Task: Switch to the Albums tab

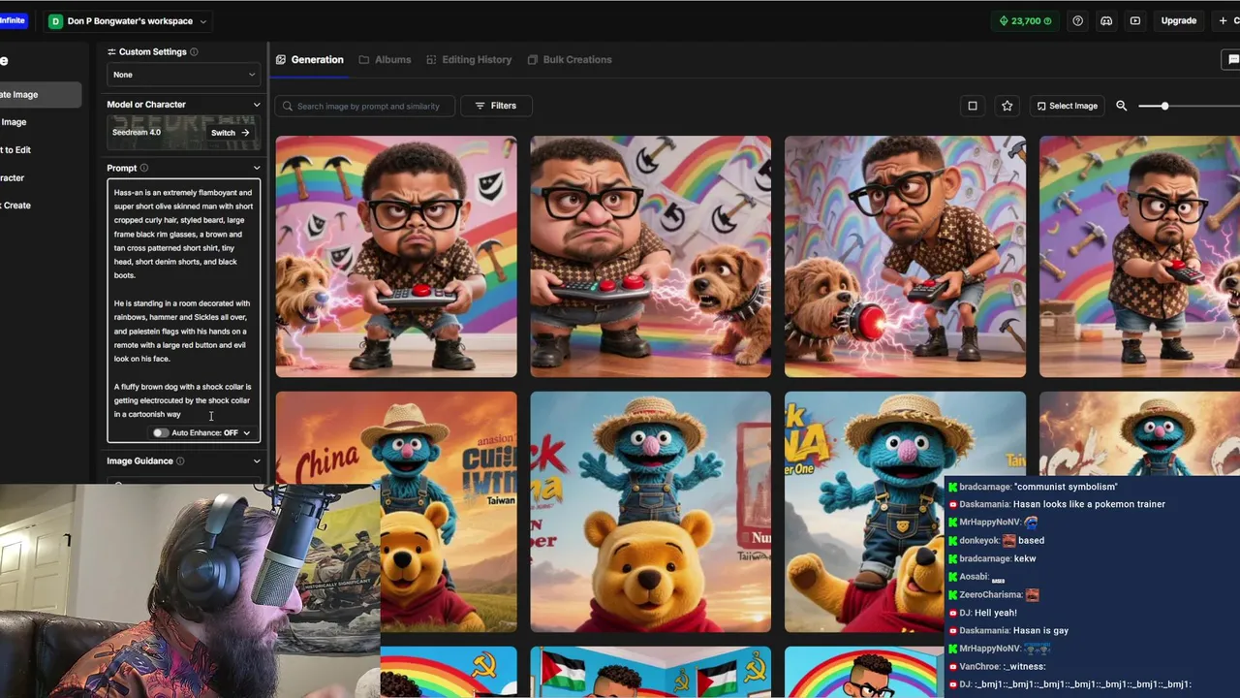Action: tap(385, 59)
